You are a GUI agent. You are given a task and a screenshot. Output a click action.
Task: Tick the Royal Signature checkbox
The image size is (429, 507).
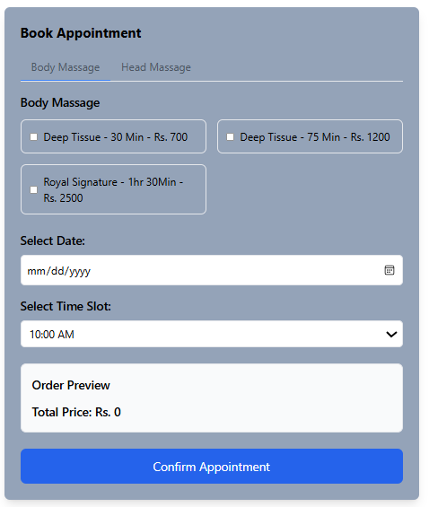click(x=33, y=189)
